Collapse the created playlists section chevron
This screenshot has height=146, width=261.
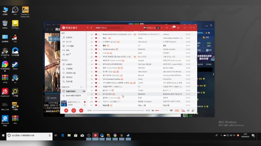coord(84,87)
